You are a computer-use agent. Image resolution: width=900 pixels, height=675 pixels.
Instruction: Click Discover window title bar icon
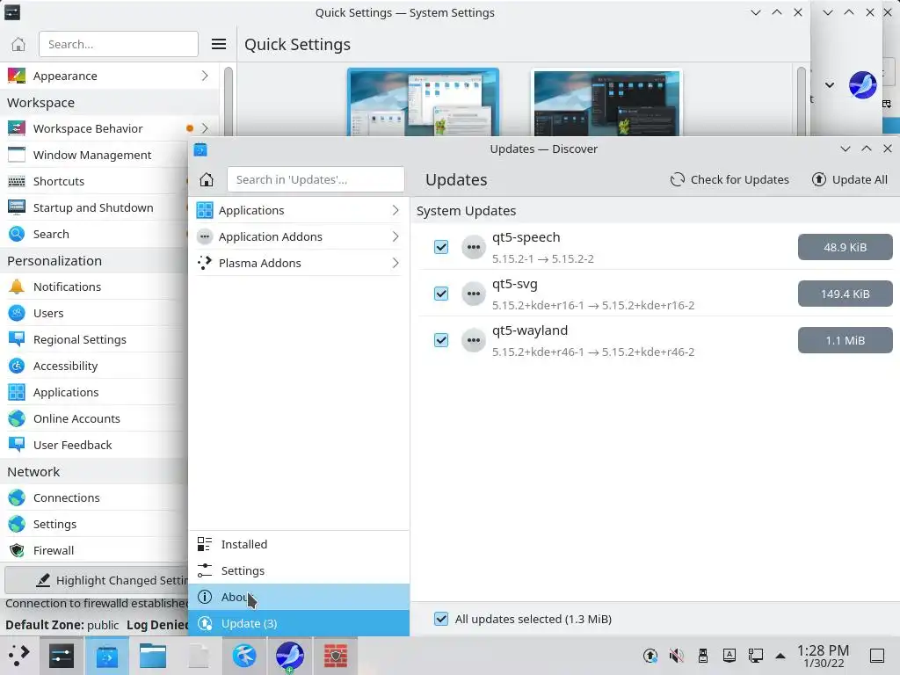pyautogui.click(x=200, y=149)
